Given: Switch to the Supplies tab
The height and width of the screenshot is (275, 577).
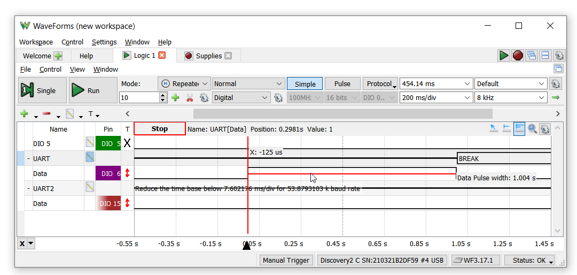Looking at the screenshot, I should pyautogui.click(x=208, y=56).
